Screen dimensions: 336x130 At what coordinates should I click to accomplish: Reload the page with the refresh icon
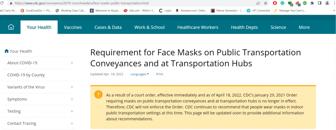(2, 3)
